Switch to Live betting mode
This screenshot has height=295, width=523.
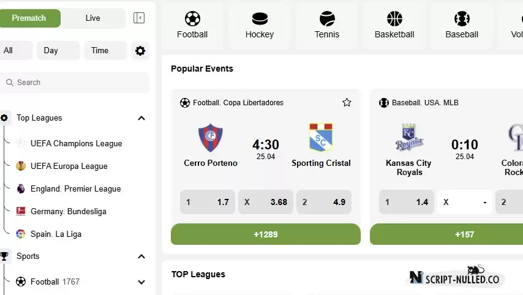pos(92,18)
